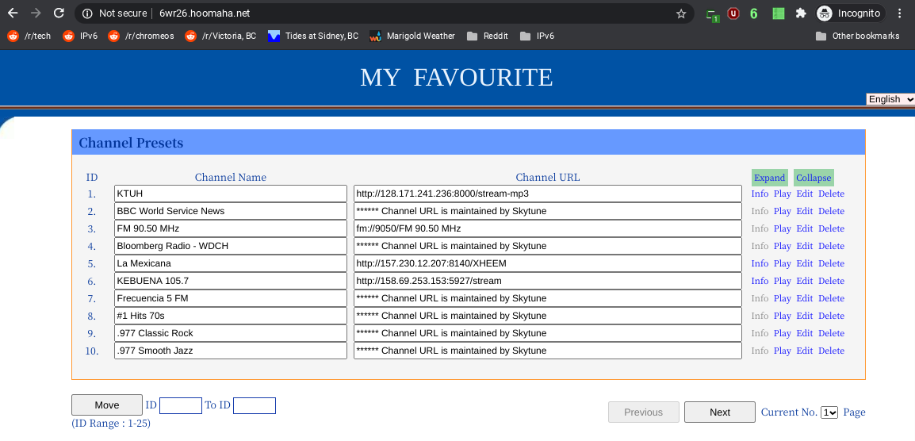
Task: Collapse all channel preset rows
Action: 813,178
